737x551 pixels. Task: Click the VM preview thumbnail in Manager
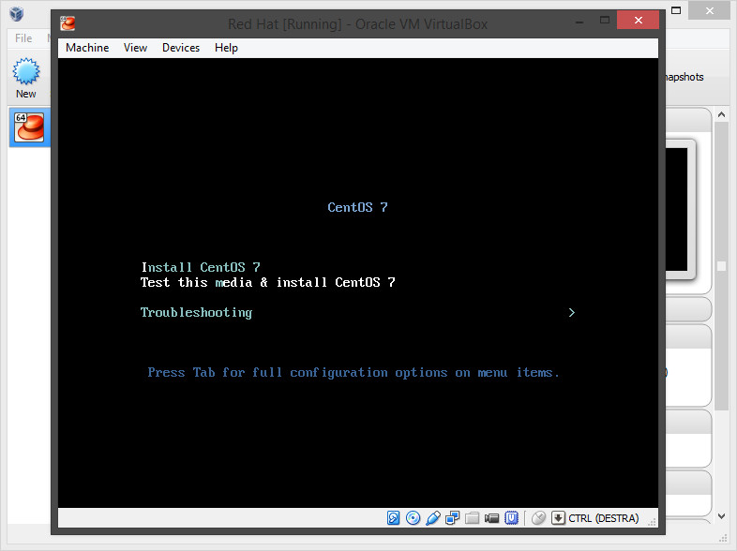[680, 210]
